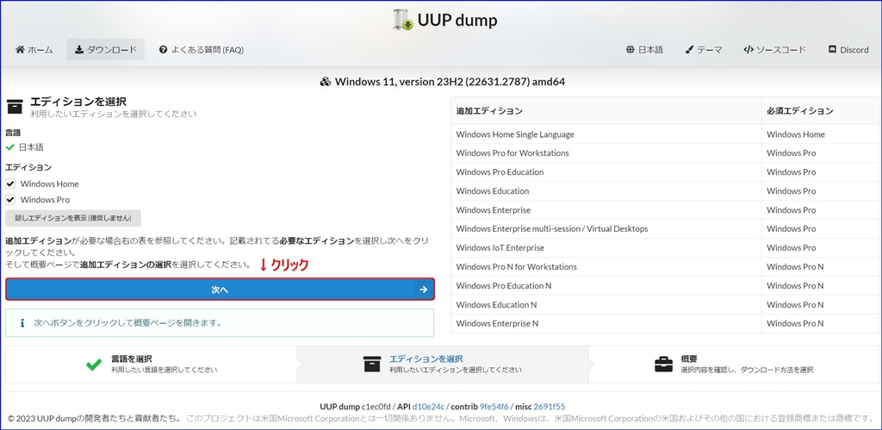
Task: Open the Discord link in navbar
Action: (848, 49)
